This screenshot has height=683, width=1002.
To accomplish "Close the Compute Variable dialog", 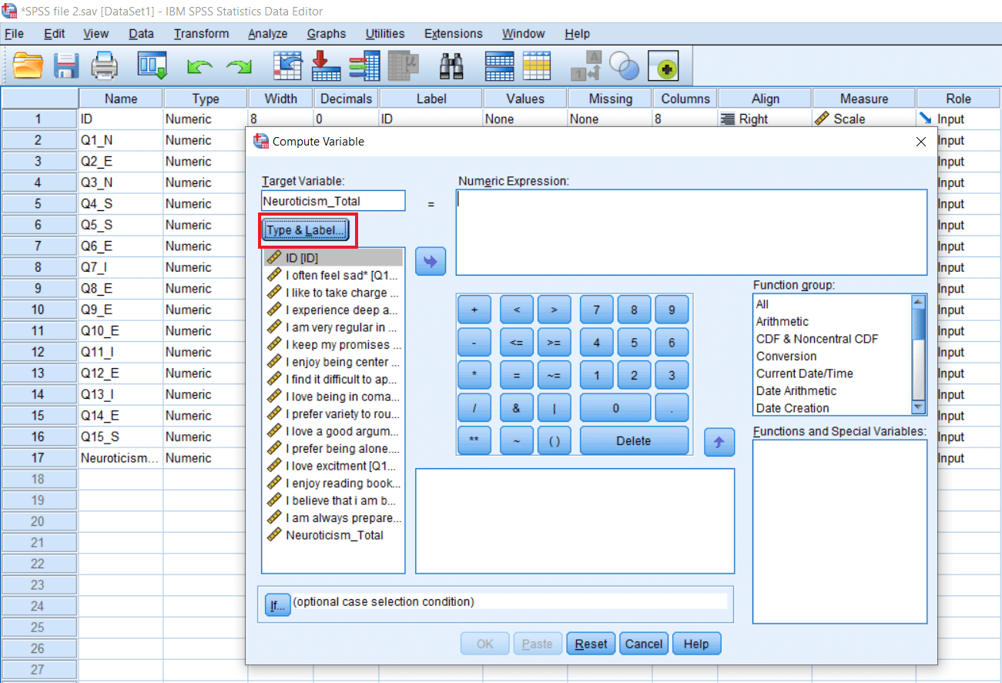I will point(921,142).
